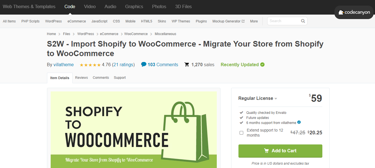375x168 pixels.
Task: Select the Code top menu item
Action: point(70,6)
